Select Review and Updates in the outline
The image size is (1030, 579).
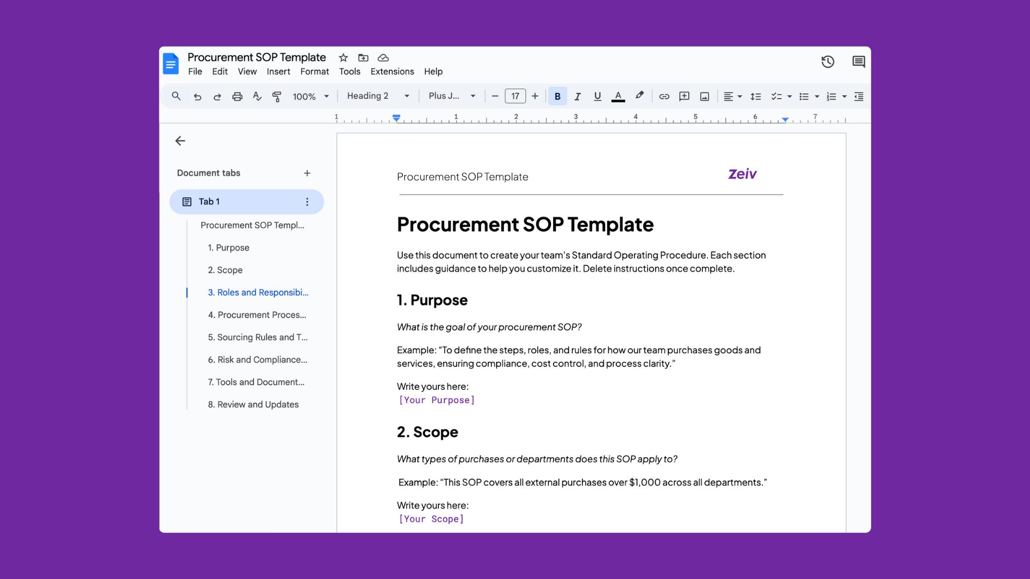click(253, 404)
